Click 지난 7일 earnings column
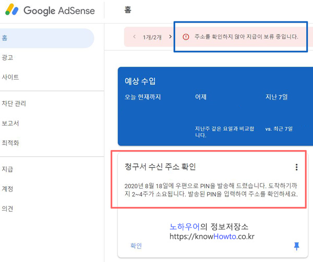This screenshot has height=262, width=313. (276, 97)
